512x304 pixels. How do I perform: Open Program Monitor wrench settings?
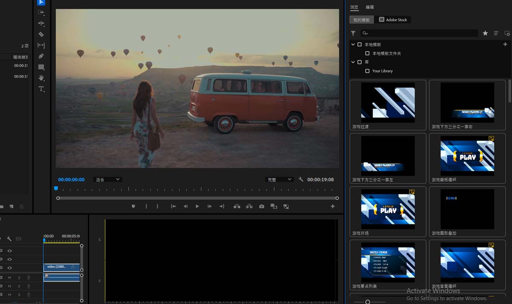pos(301,180)
